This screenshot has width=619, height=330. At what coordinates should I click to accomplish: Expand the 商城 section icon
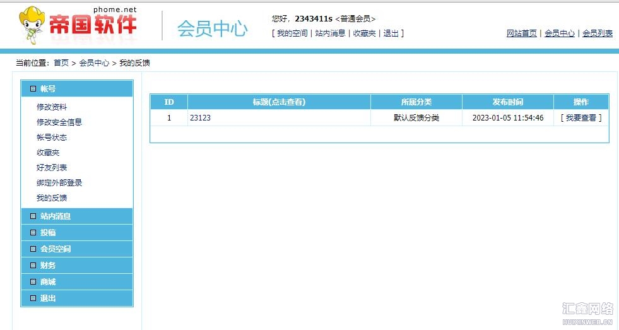pos(33,282)
